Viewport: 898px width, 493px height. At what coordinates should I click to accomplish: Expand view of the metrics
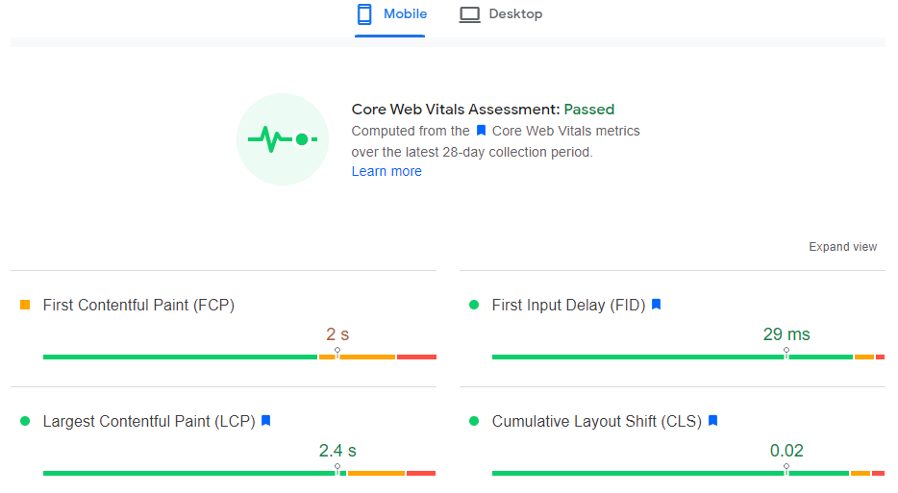point(842,247)
